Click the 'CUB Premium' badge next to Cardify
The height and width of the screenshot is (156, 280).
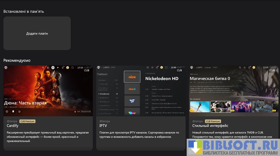pyautogui.click(x=27, y=121)
